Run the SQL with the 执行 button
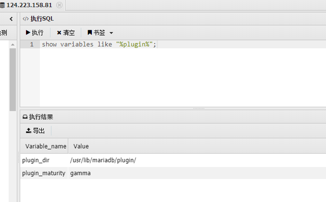 pos(35,33)
